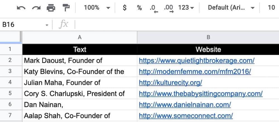Follow the kulturecity.org link
This screenshot has width=279, height=122.
click(170, 82)
